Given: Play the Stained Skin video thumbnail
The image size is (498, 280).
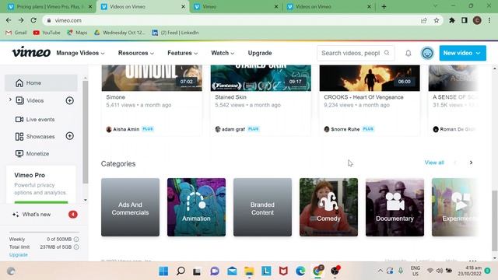Looking at the screenshot, I should pos(261,78).
